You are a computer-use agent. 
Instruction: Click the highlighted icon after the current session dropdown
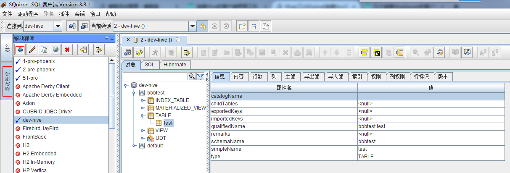pyautogui.click(x=203, y=26)
